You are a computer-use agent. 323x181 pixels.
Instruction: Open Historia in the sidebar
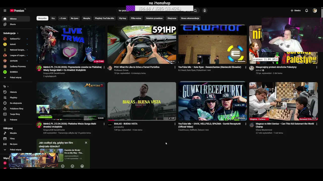point(16,92)
